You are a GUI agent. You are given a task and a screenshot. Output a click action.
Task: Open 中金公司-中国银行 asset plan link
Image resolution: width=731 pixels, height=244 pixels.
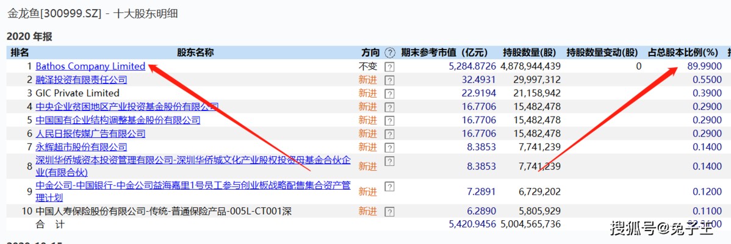pos(193,192)
